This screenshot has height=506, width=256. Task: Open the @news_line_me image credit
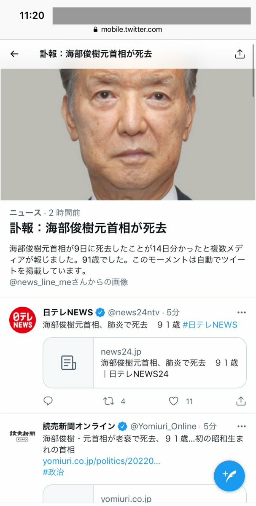[x=69, y=282]
